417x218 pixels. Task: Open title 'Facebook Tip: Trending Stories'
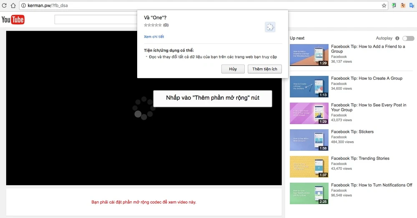coord(360,158)
